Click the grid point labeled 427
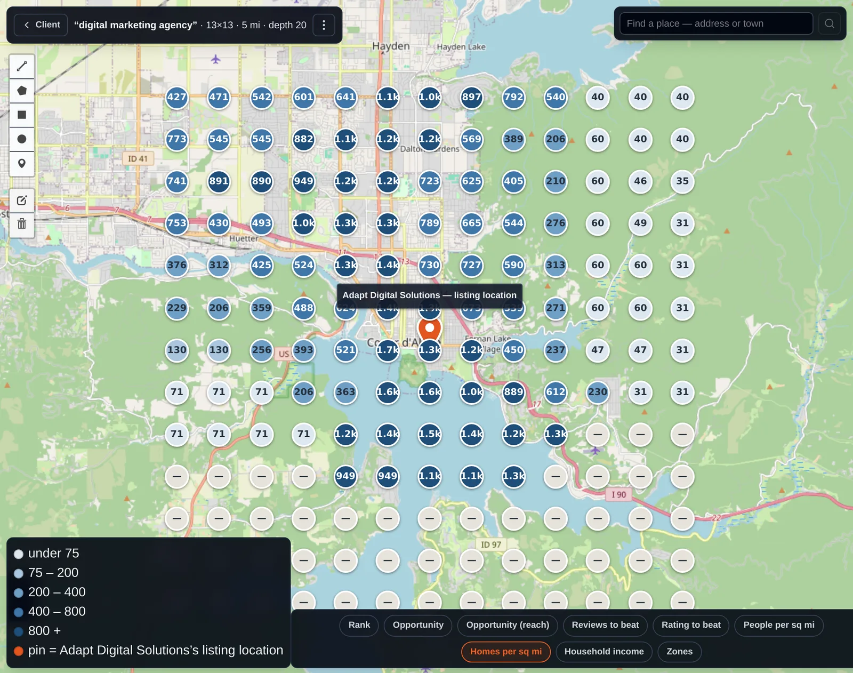This screenshot has height=673, width=853. click(x=177, y=97)
